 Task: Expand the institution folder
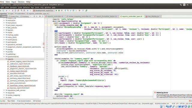[4, 20]
